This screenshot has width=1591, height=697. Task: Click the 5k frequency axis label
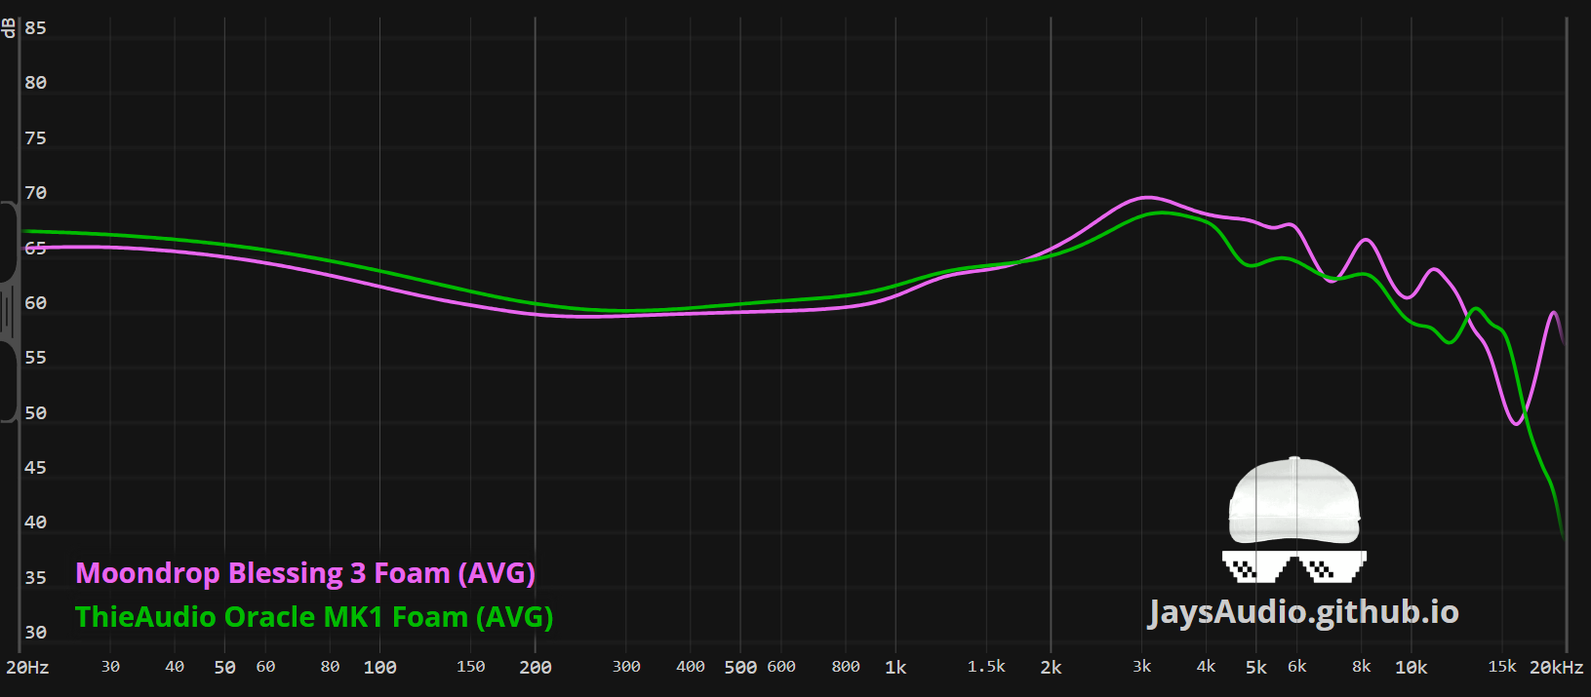(x=1256, y=668)
